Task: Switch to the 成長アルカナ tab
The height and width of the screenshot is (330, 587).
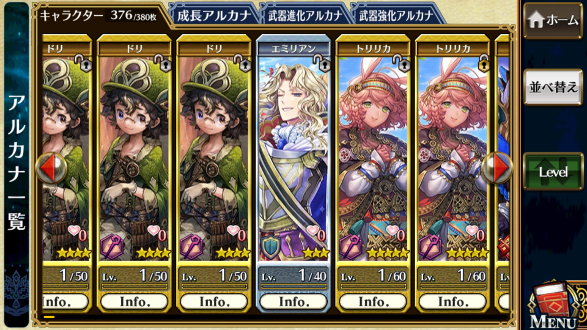Action: pos(214,15)
